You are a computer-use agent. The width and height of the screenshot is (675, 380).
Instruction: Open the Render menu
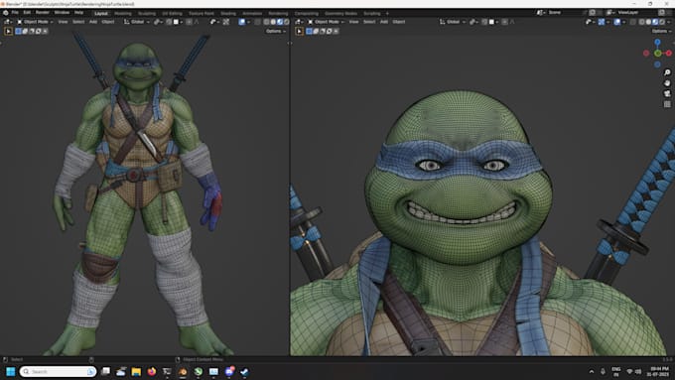click(42, 13)
